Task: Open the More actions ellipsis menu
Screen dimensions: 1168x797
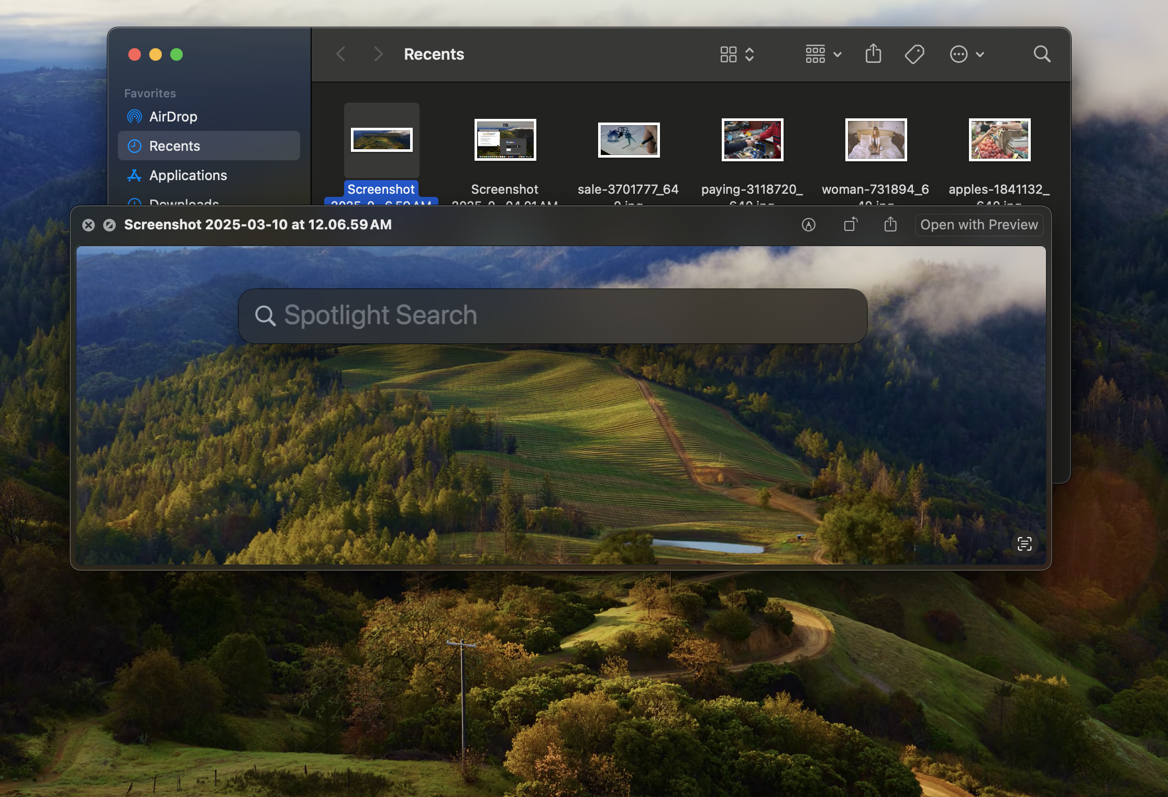Action: (967, 54)
